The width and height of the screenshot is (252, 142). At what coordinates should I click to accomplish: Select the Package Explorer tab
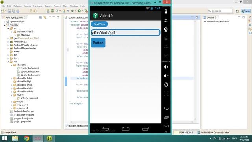[x=14, y=17]
